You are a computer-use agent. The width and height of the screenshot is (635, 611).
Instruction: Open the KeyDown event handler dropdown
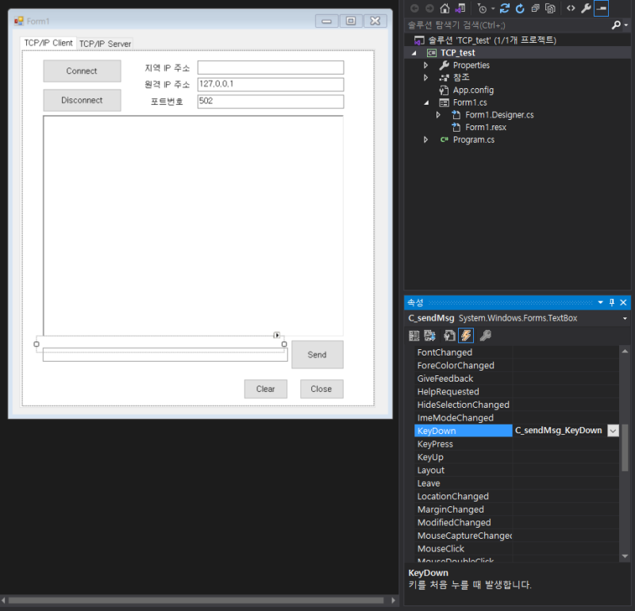[x=613, y=431]
